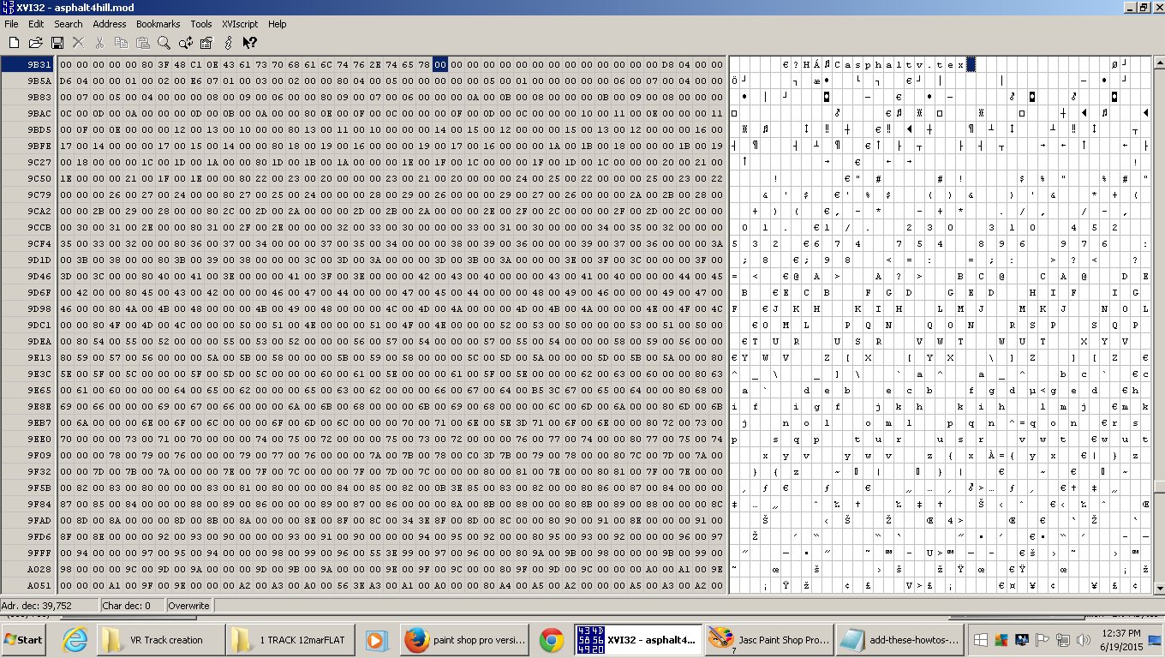
Task: Click the Search again toolbar icon
Action: pos(185,42)
